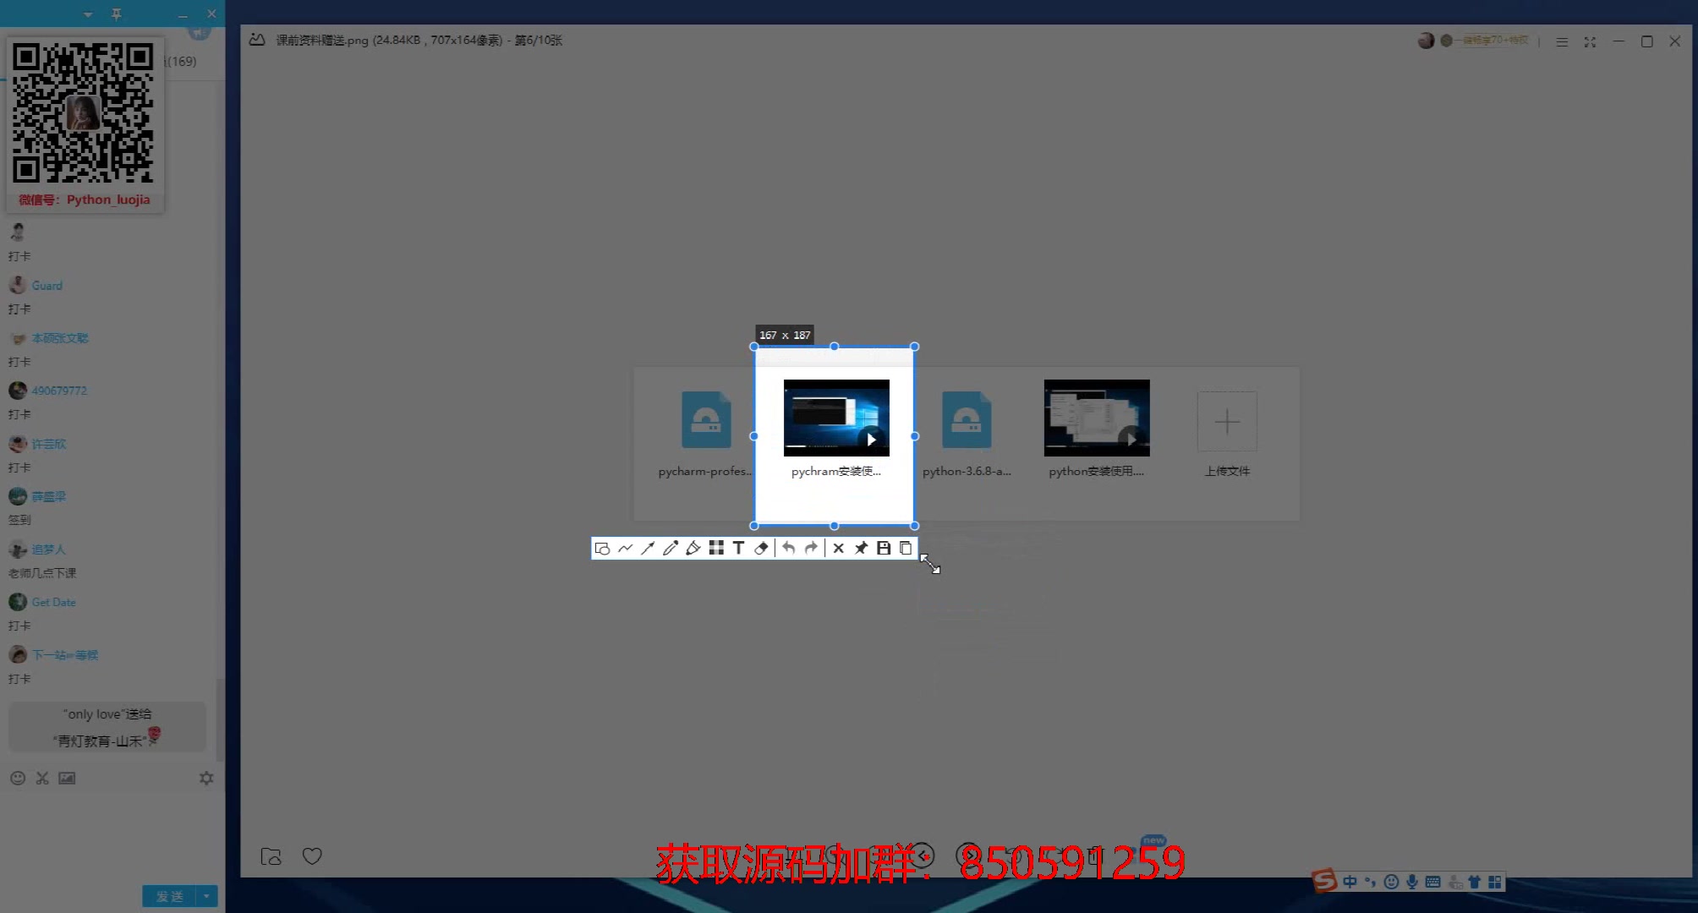The width and height of the screenshot is (1698, 913).
Task: Select the python-3.6.8-a... file icon
Action: [x=967, y=419]
